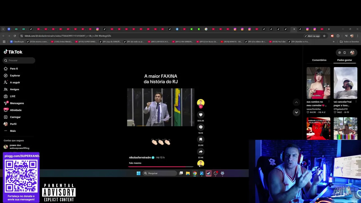The height and width of the screenshot is (203, 361).
Task: Click the Pesquisar taskbar search box
Action: click(x=160, y=173)
